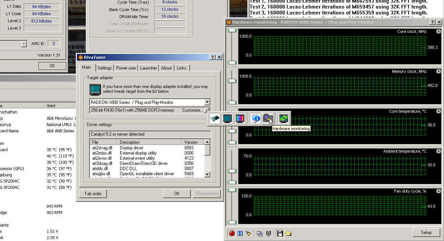Sort driver list by the Version column header
The height and width of the screenshot is (241, 444).
(x=193, y=142)
